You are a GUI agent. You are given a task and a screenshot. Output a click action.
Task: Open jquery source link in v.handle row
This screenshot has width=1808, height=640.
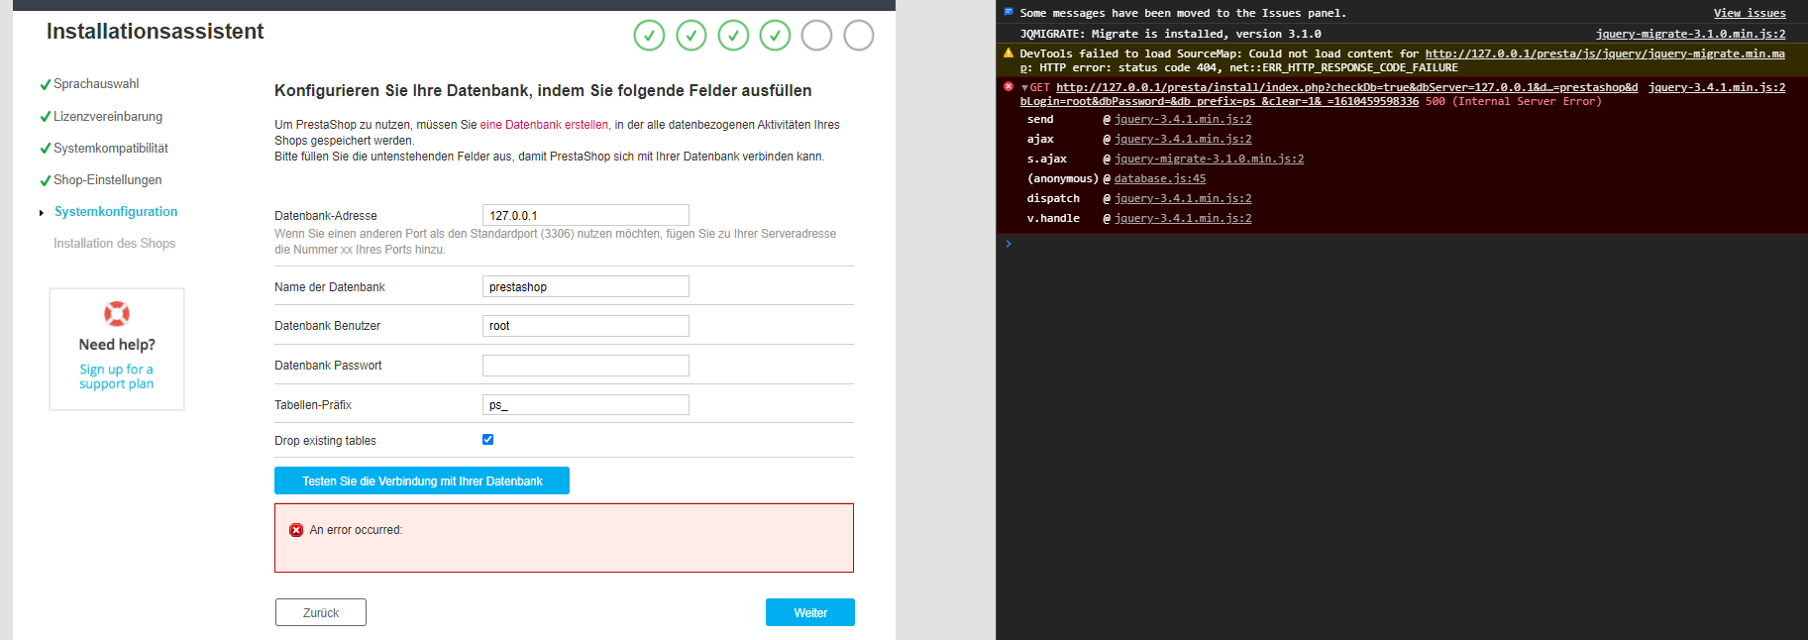[x=1183, y=218]
